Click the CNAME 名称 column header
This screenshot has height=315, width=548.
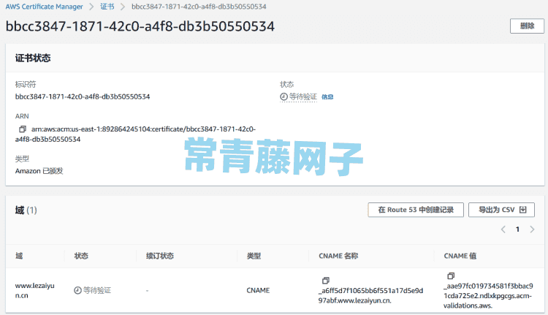click(338, 256)
